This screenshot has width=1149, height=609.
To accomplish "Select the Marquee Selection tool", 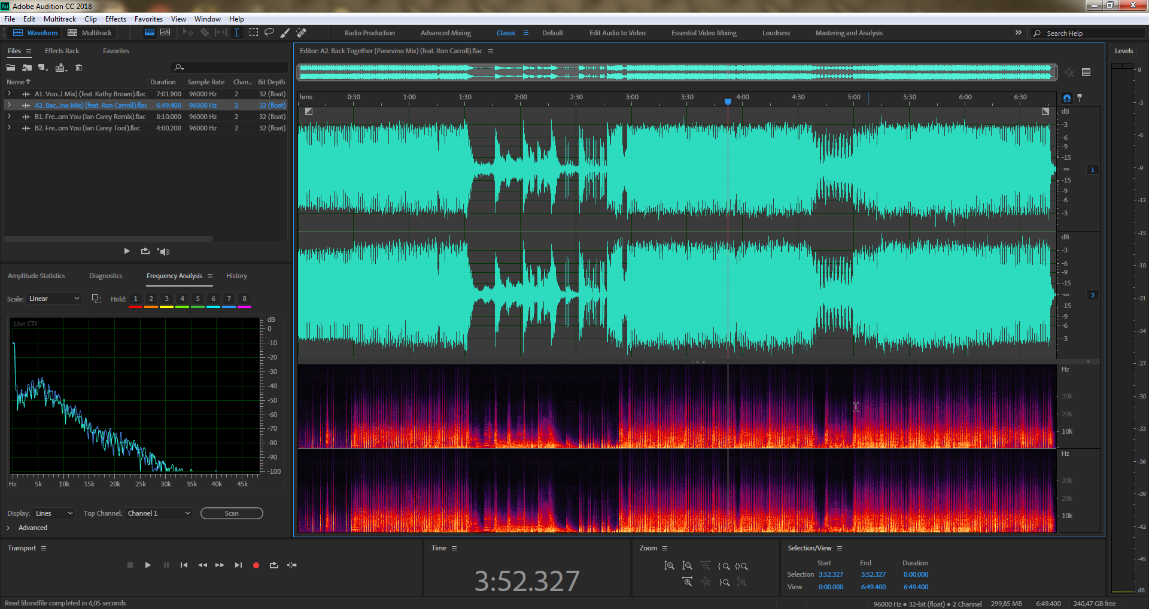I will click(x=254, y=33).
